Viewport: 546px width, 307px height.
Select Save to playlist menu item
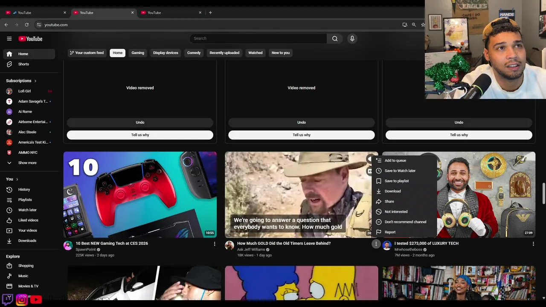404,181
